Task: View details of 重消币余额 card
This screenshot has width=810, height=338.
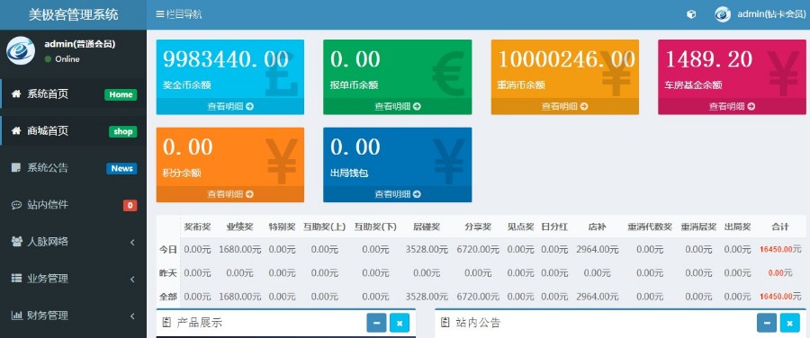Action: tap(564, 106)
